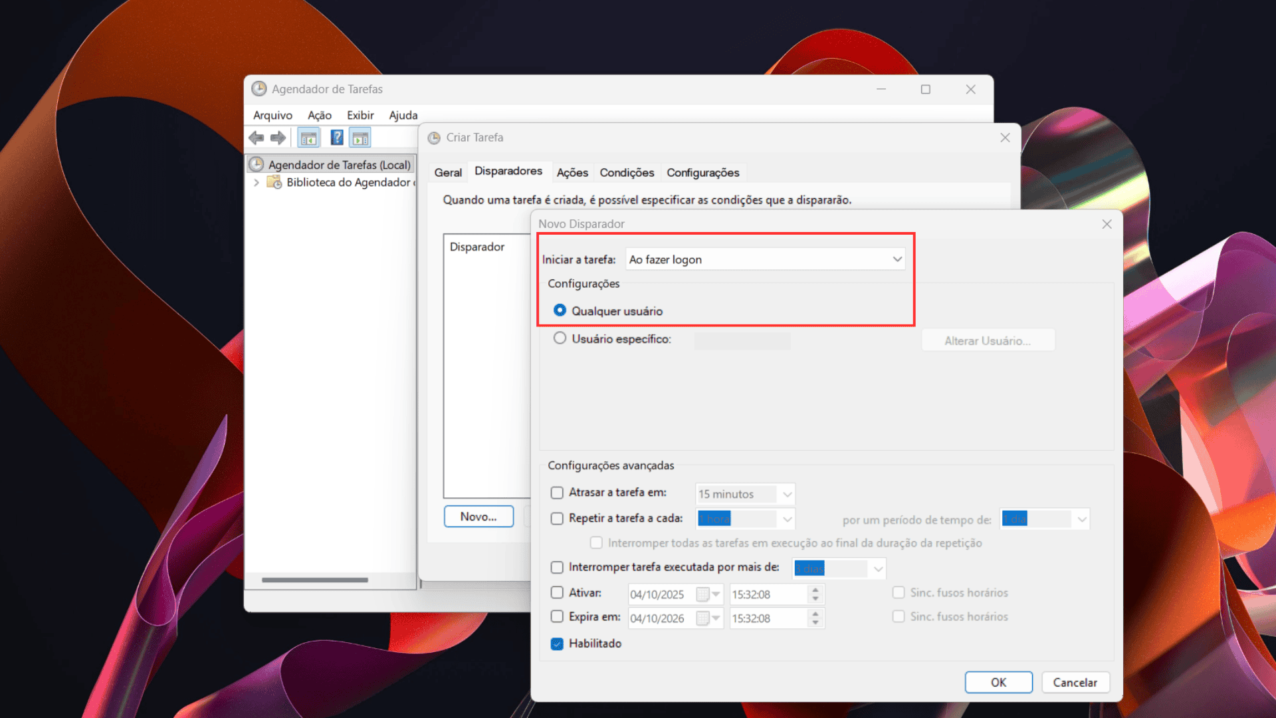Uncheck the Habilitado checkbox
The height and width of the screenshot is (718, 1276).
[x=557, y=644]
